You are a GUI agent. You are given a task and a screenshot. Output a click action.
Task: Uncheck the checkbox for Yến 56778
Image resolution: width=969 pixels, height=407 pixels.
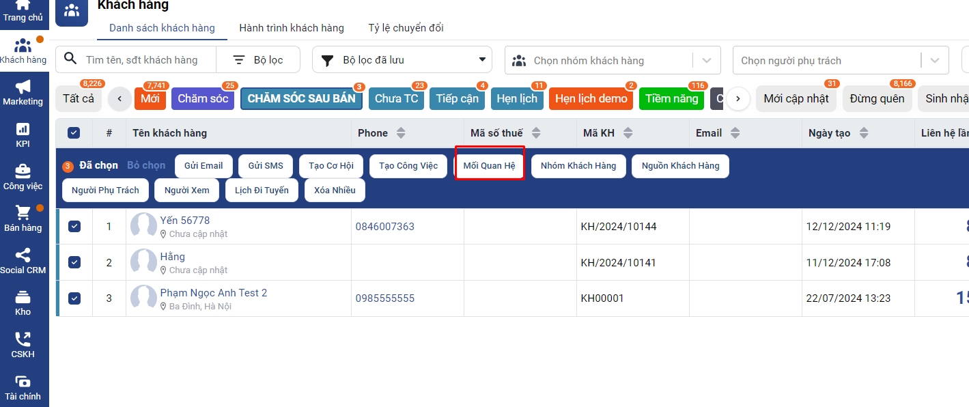point(74,226)
